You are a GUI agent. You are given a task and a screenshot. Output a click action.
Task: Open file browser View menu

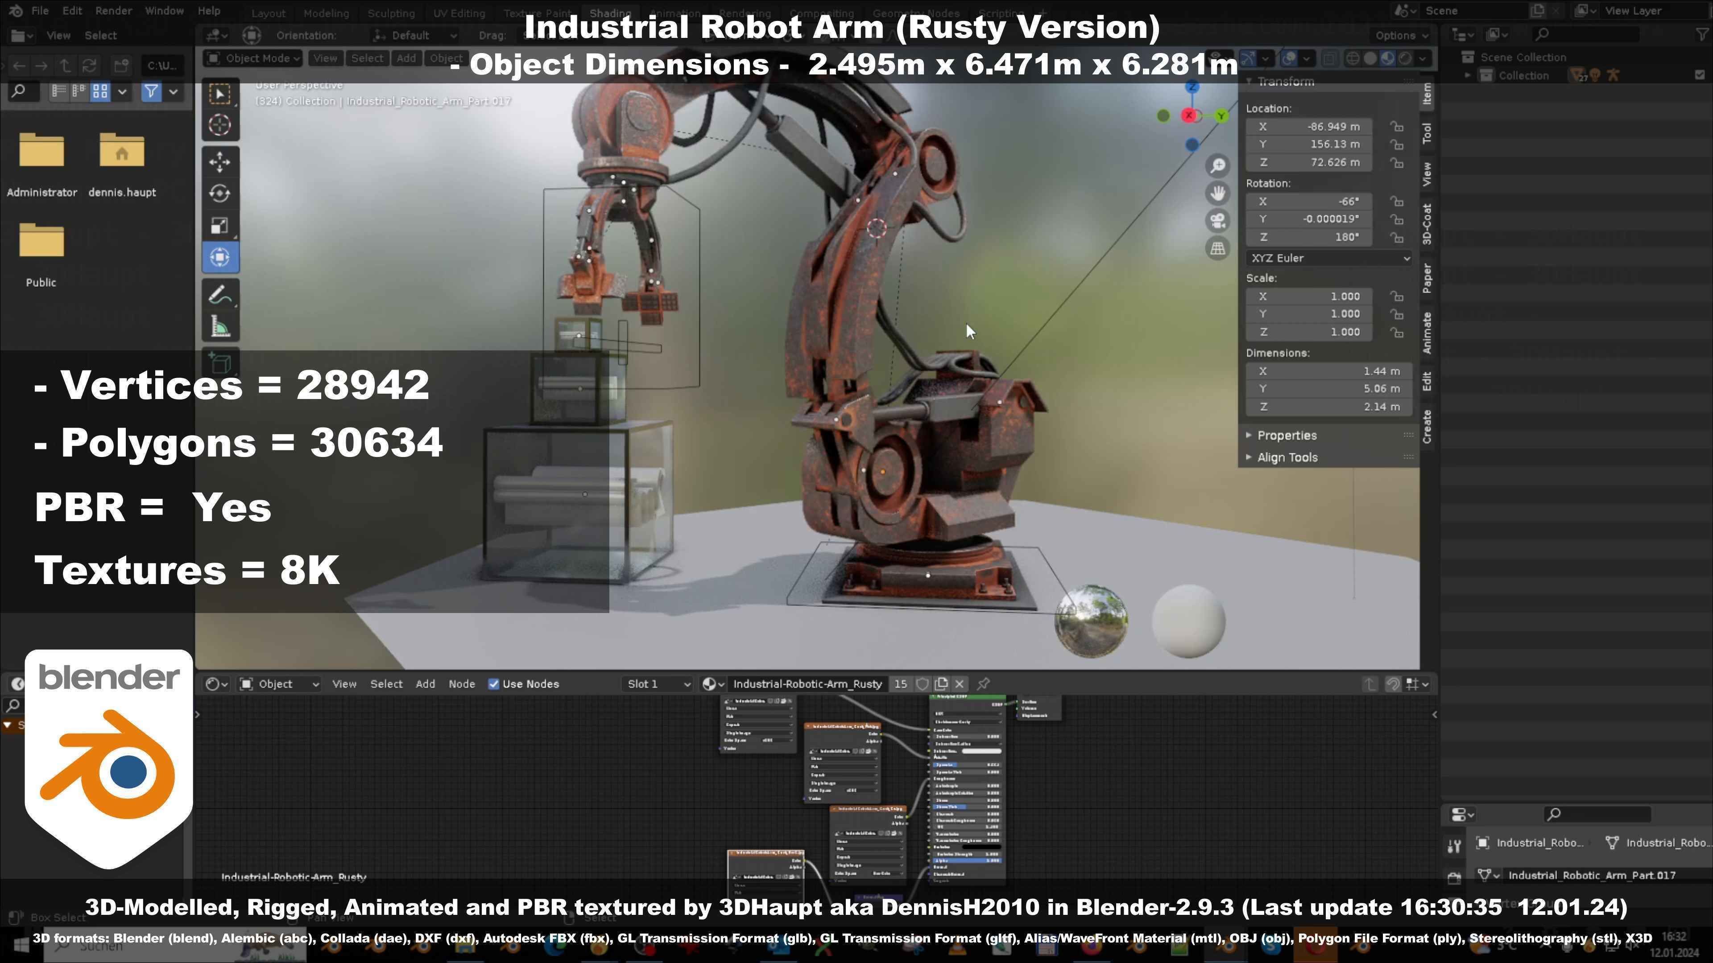[x=58, y=36]
